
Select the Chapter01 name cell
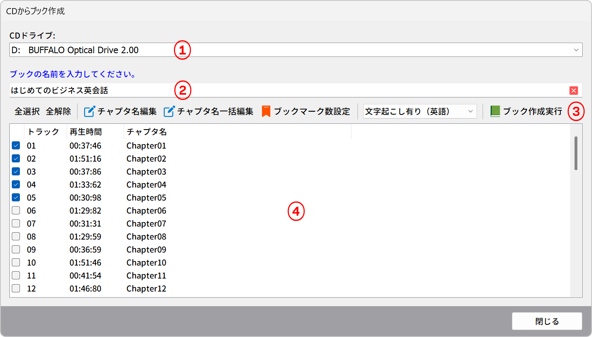pyautogui.click(x=146, y=145)
